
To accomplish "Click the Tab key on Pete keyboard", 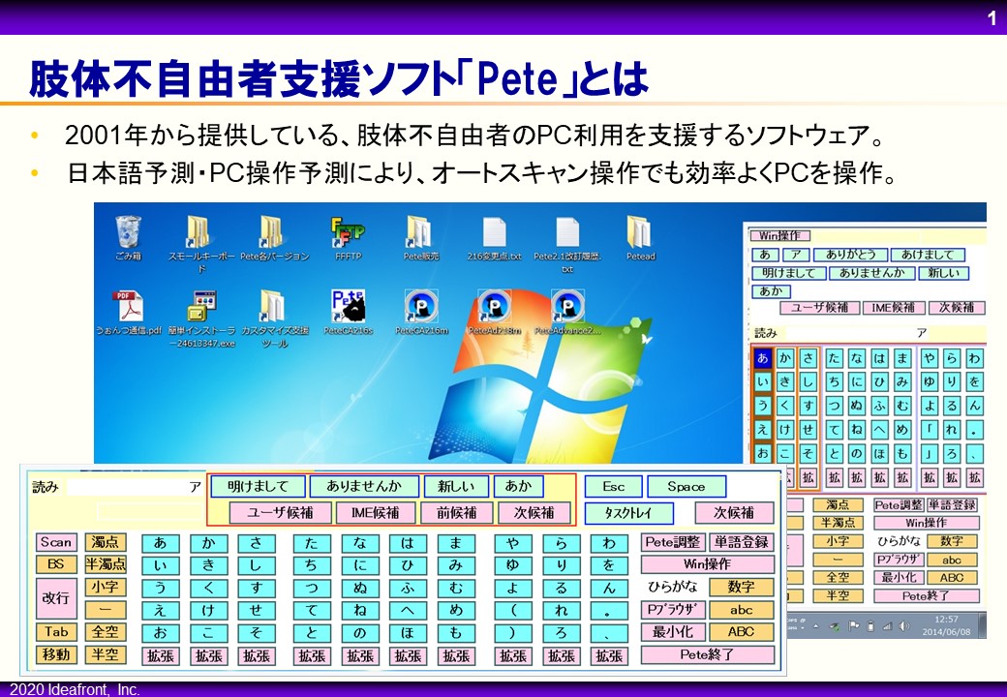I will tap(56, 631).
